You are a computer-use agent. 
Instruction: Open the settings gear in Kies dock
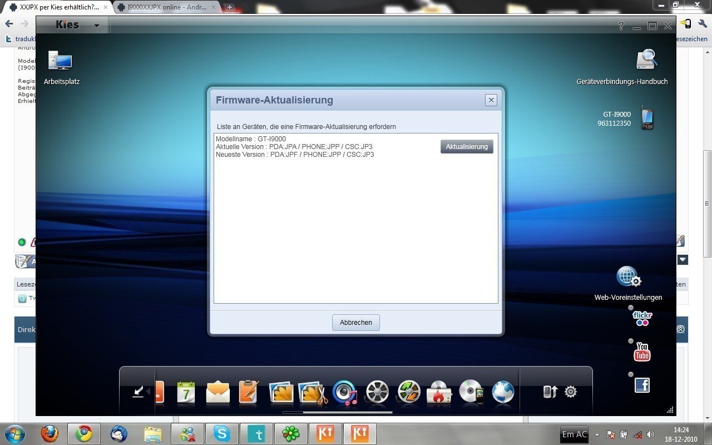pos(570,392)
